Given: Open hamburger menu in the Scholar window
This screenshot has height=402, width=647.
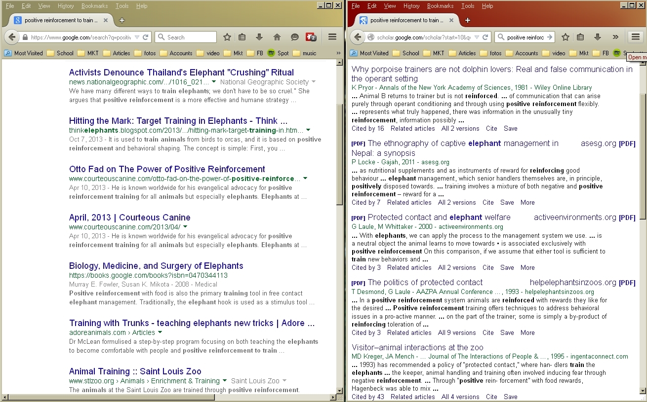Looking at the screenshot, I should pyautogui.click(x=635, y=37).
